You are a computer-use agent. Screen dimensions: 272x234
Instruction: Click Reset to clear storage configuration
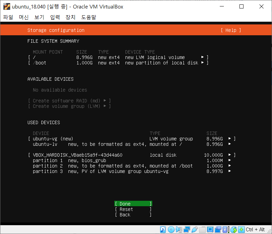coord(133,209)
